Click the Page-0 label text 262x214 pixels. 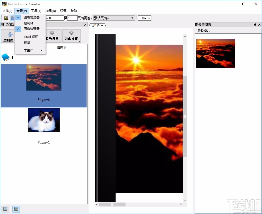44,100
